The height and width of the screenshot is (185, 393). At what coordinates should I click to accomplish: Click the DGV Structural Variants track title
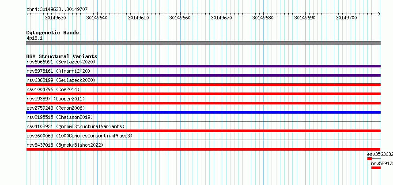pyautogui.click(x=62, y=56)
